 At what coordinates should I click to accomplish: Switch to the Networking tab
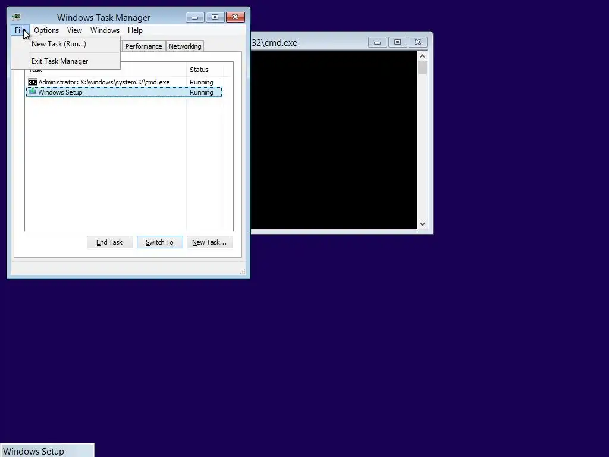pyautogui.click(x=185, y=46)
